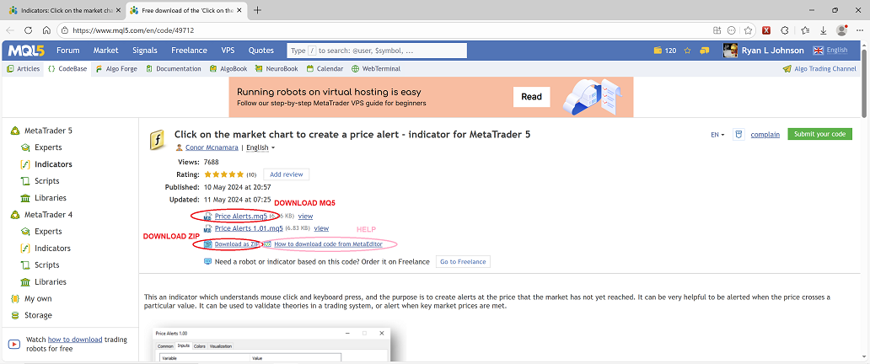Viewport: 870px width, 364px height.
Task: Open the Algo Trading Channel link
Action: (x=819, y=69)
